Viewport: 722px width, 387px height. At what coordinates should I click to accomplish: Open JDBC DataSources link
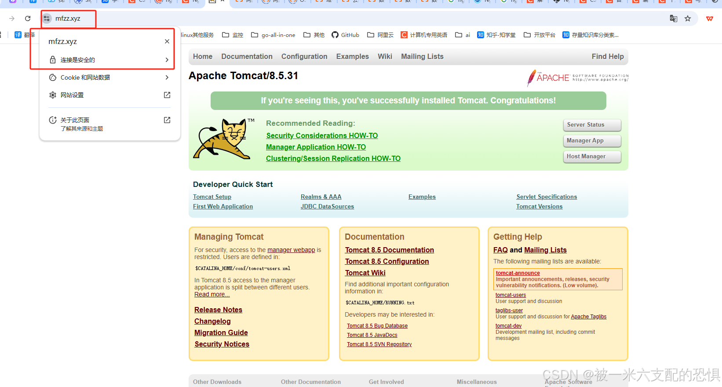click(327, 207)
